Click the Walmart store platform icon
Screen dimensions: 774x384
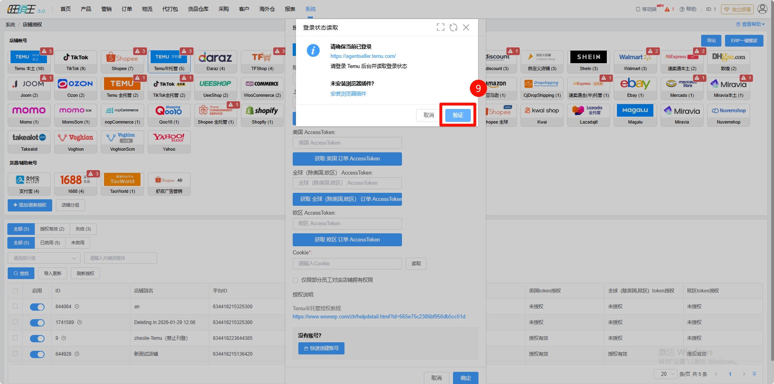pyautogui.click(x=635, y=61)
